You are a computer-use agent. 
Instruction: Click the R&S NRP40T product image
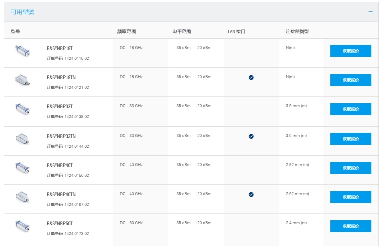23,167
